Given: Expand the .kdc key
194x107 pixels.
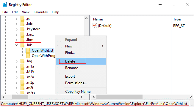Looking at the screenshot, I should point(16,24).
